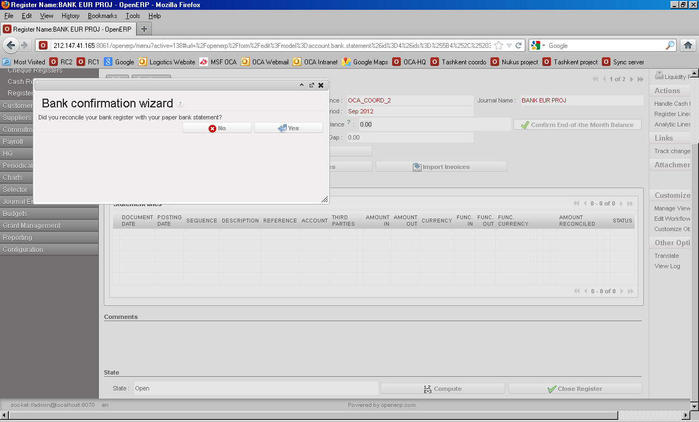This screenshot has width=699, height=422.
Task: Open Cheque Registers in sidebar
Action: pos(35,71)
